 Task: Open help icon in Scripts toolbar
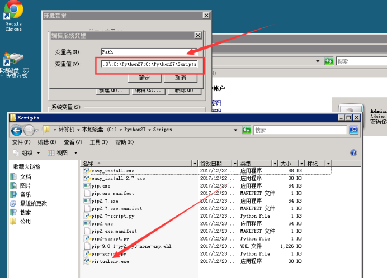tap(353, 153)
